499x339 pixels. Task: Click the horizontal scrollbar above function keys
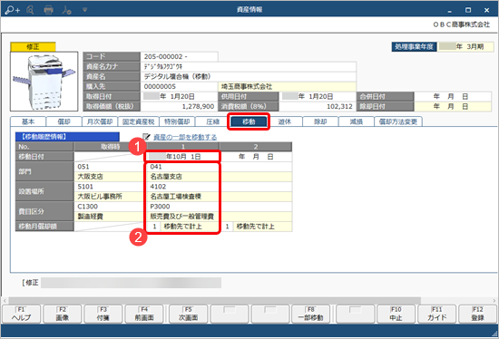[215, 301]
